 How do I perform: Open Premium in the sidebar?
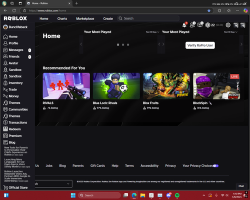tap(15, 136)
